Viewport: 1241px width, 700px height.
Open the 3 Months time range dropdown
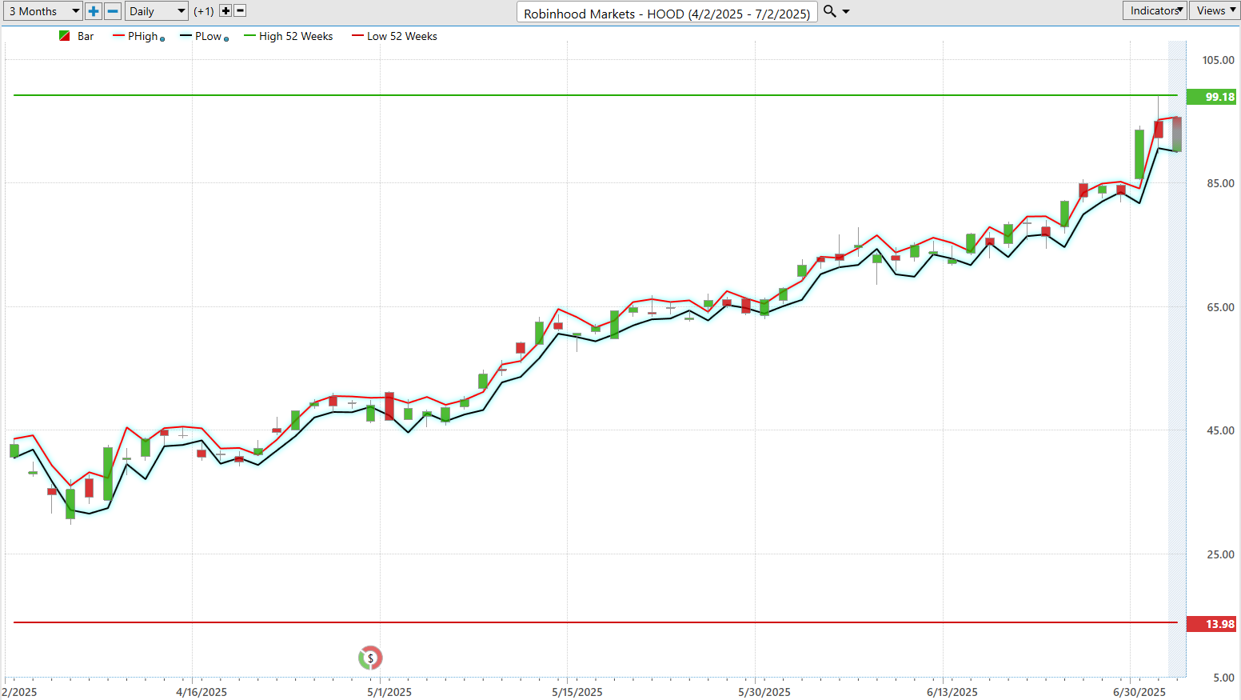tap(43, 11)
